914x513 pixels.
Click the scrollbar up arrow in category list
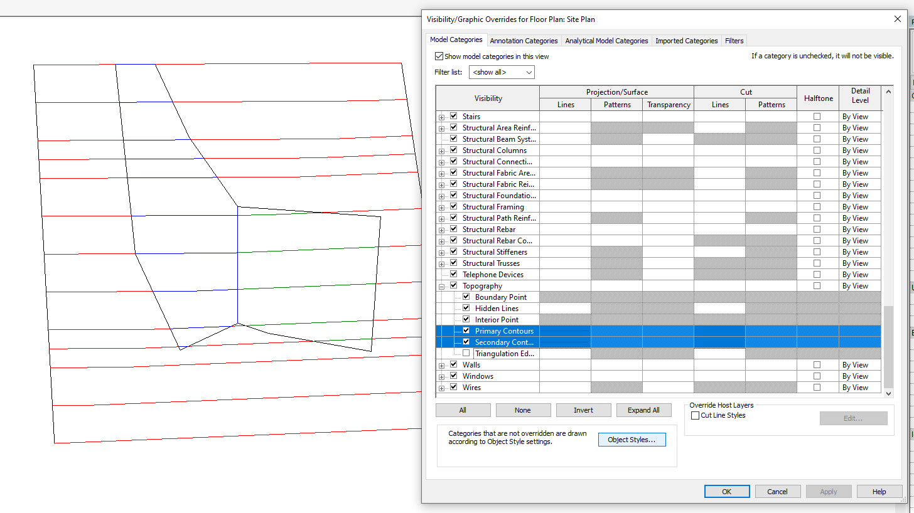[888, 91]
